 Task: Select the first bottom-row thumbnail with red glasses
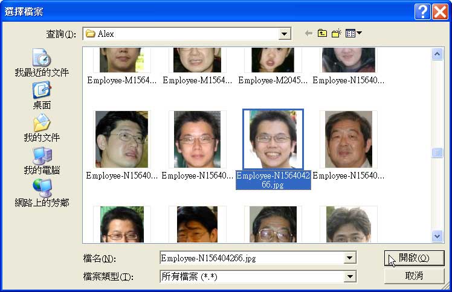[121, 224]
